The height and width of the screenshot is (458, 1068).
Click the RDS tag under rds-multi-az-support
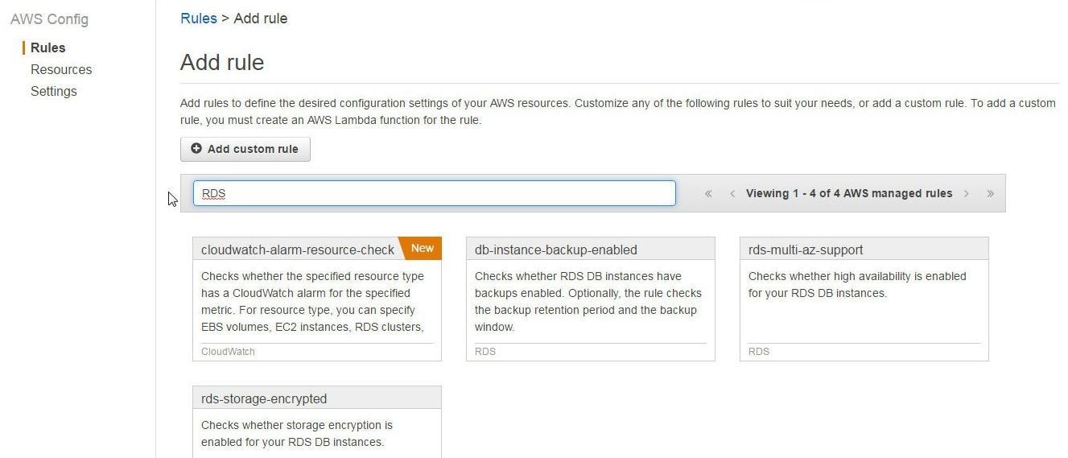click(x=759, y=352)
